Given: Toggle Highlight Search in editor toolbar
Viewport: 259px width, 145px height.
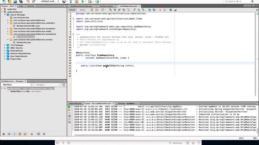Looking at the screenshot, I should [x=123, y=10].
